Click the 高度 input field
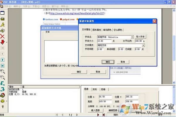176x117 pixels. click(132, 102)
